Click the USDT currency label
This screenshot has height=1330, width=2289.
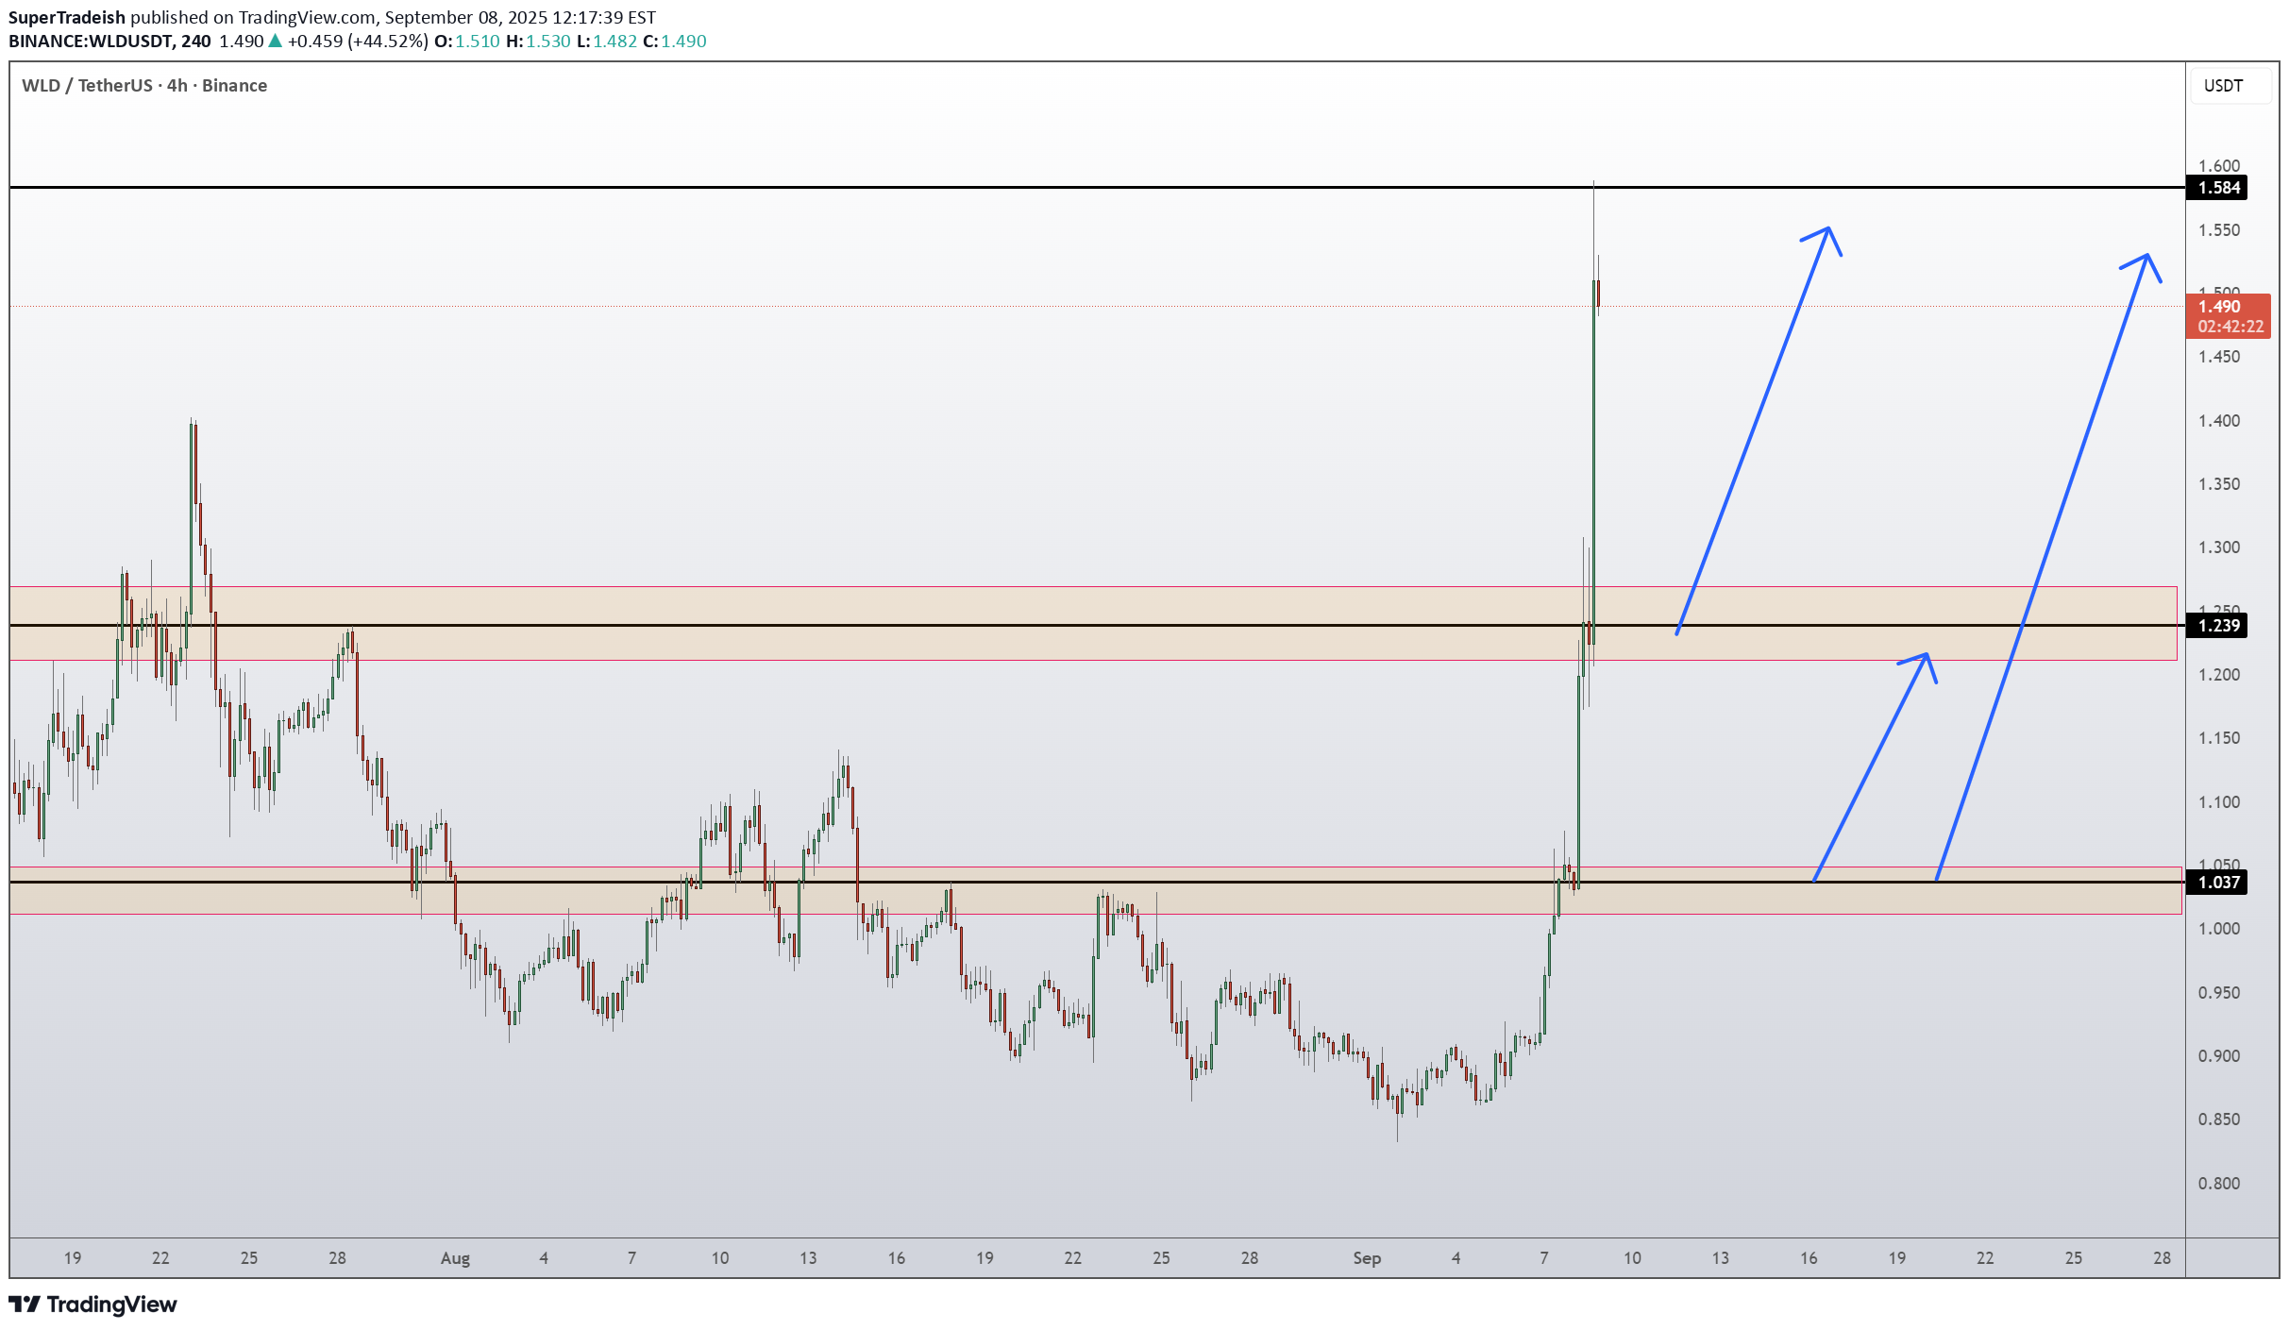pyautogui.click(x=2223, y=86)
